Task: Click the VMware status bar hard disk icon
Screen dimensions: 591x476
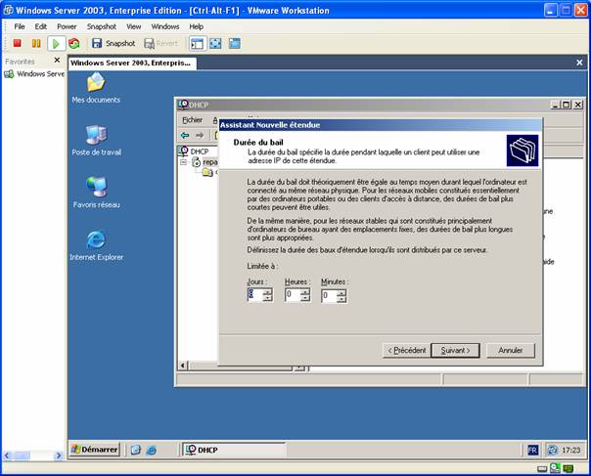Action: [542, 468]
